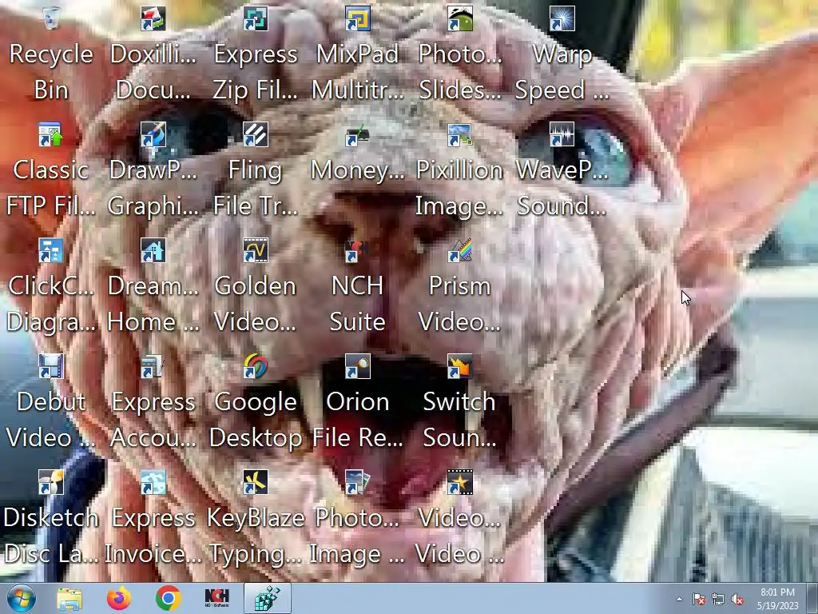Image resolution: width=818 pixels, height=614 pixels.
Task: Open the Windows Start menu
Action: (21, 598)
